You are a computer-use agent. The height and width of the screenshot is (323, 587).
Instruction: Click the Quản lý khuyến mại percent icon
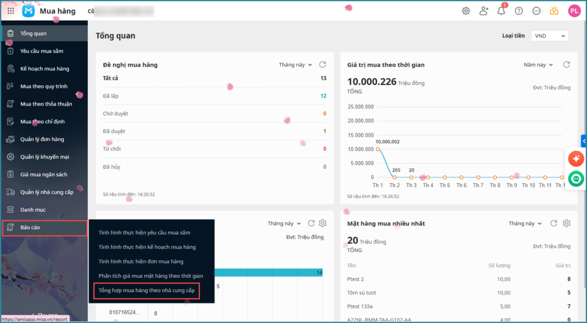coord(10,157)
